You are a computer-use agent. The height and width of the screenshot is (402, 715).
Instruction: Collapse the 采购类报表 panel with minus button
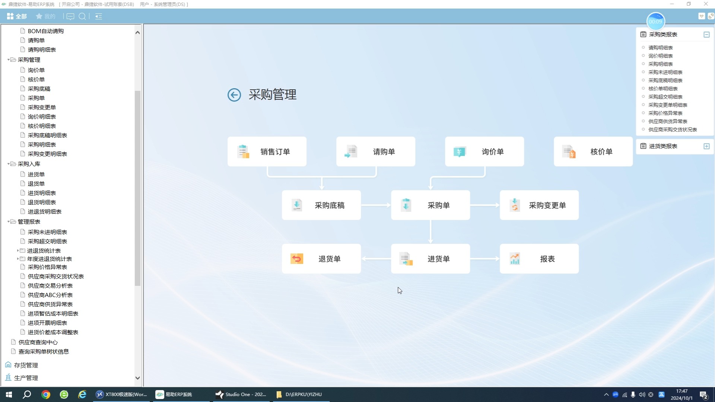707,34
